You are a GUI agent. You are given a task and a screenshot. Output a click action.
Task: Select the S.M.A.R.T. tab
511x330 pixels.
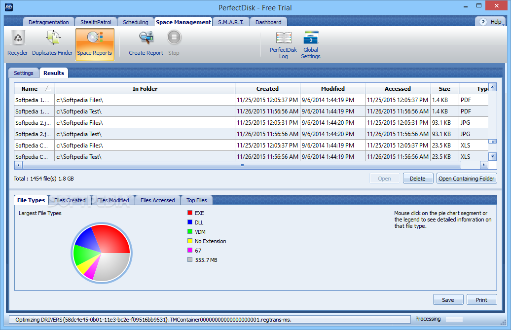(231, 22)
